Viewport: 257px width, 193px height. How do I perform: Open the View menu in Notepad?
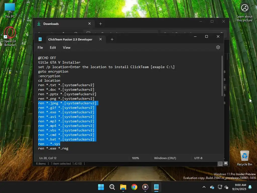click(67, 47)
